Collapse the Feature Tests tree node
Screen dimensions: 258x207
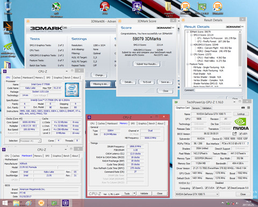tap(188, 64)
